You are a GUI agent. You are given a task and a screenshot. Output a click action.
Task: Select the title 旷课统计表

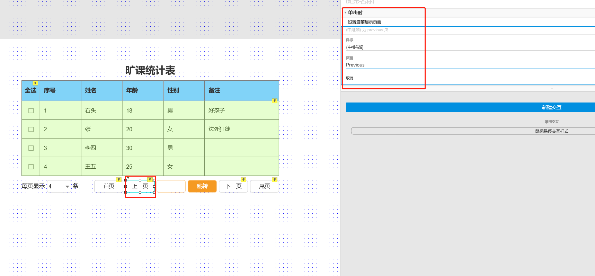150,71
